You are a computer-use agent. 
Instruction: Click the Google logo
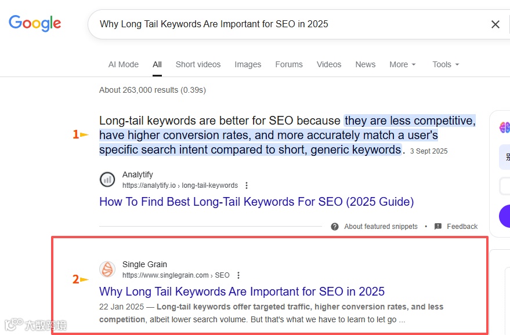(x=35, y=23)
